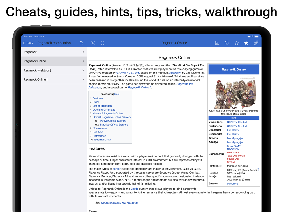
Task: Open Artist Lee Myung-jin link
Action: click(x=235, y=142)
